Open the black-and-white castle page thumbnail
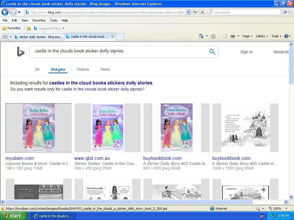Viewport: 294px width, 220px height. click(245, 128)
